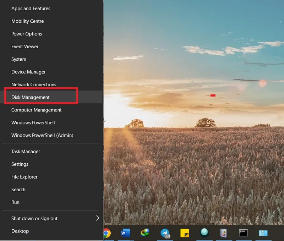Image resolution: width=284 pixels, height=241 pixels.
Task: Open Computer Management
Action: [x=51, y=110]
